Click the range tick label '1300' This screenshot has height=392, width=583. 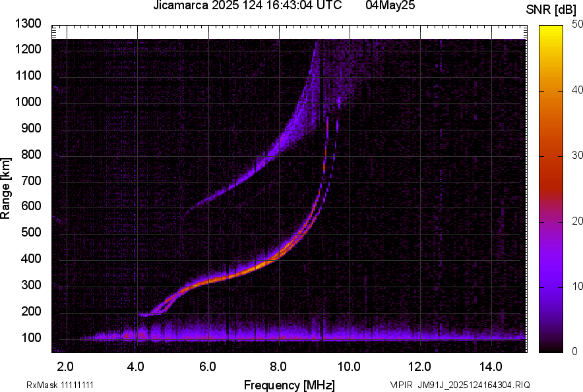click(x=28, y=24)
